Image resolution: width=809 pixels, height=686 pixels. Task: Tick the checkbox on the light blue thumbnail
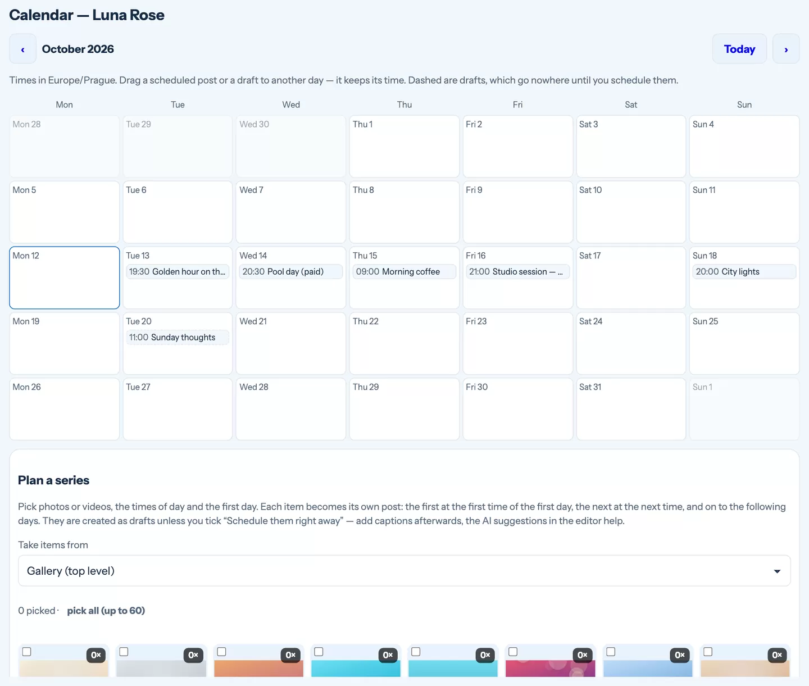(611, 652)
